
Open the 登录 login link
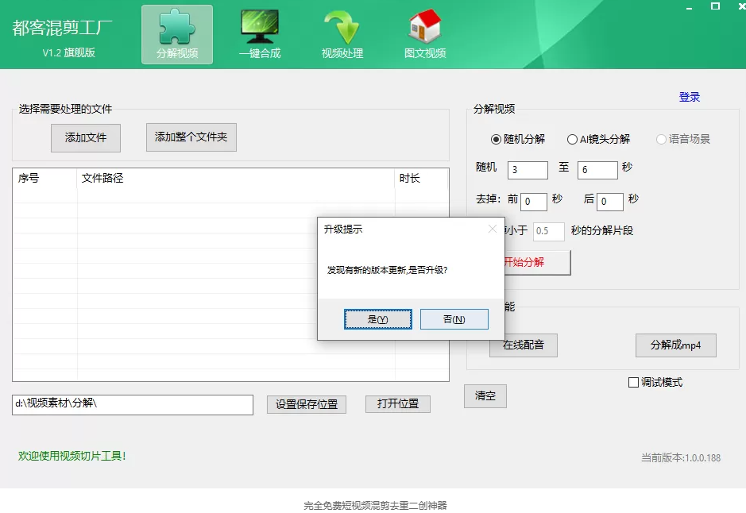click(690, 98)
